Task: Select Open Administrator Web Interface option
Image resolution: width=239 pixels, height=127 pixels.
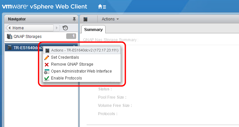Action: (82, 71)
